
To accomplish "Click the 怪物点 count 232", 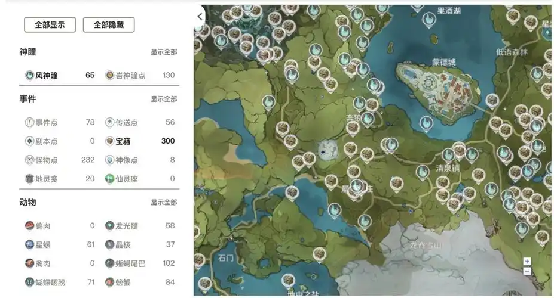I will click(x=88, y=160).
